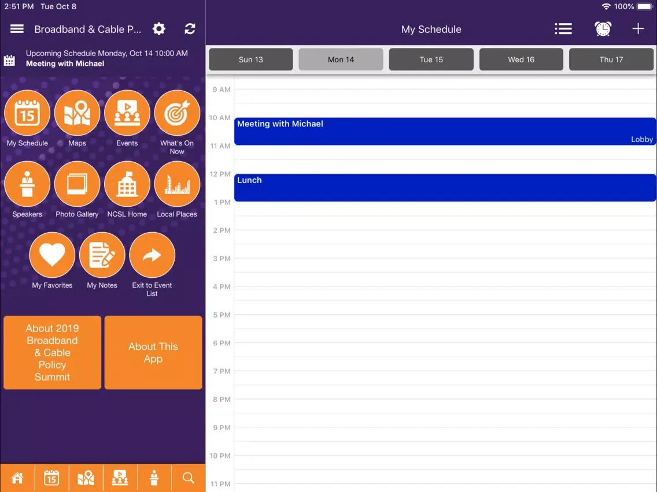Select the Sun 13 day tab
Viewport: 657px width, 492px height.
click(x=251, y=59)
